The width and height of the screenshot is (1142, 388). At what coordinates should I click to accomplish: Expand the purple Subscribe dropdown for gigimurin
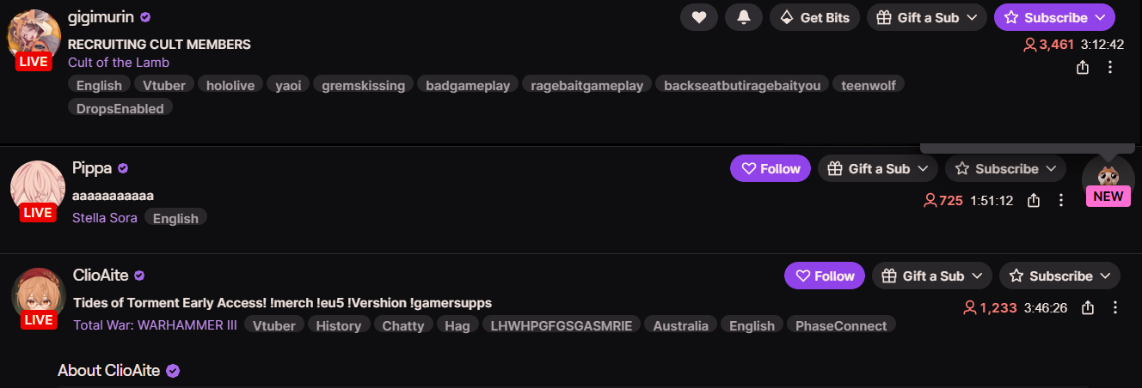[x=1054, y=17]
